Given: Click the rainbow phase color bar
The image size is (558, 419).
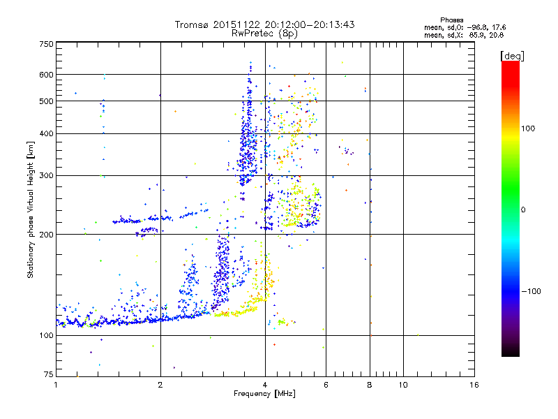Looking at the screenshot, I should 511,209.
